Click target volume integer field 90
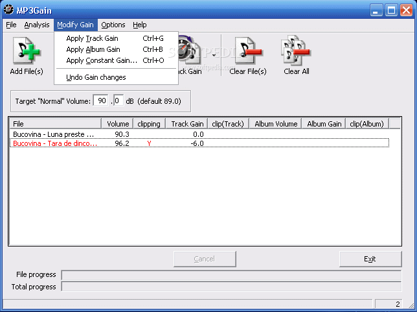The width and height of the screenshot is (417, 312). coord(101,101)
